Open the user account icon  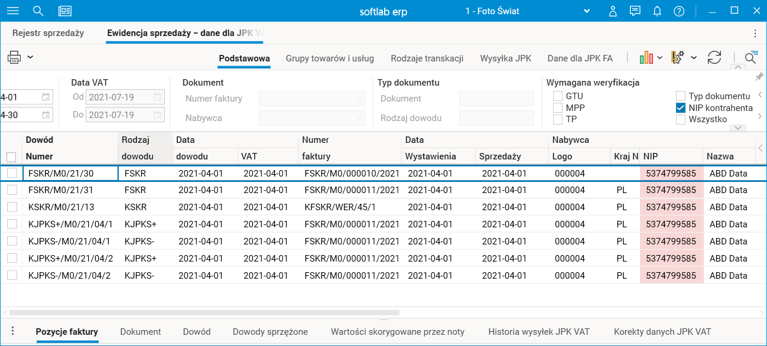point(613,11)
